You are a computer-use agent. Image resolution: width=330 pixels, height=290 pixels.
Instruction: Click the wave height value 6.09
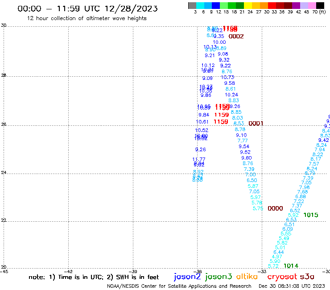point(288,229)
